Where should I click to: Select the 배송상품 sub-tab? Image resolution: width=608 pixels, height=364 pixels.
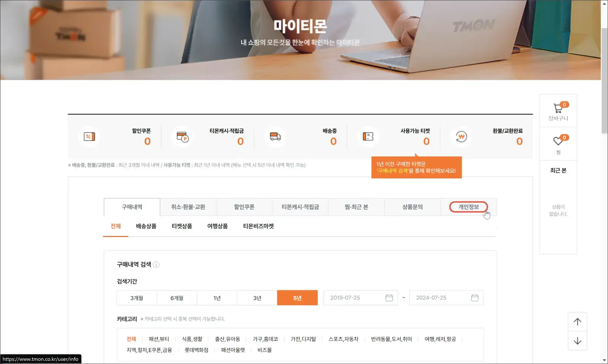(146, 226)
